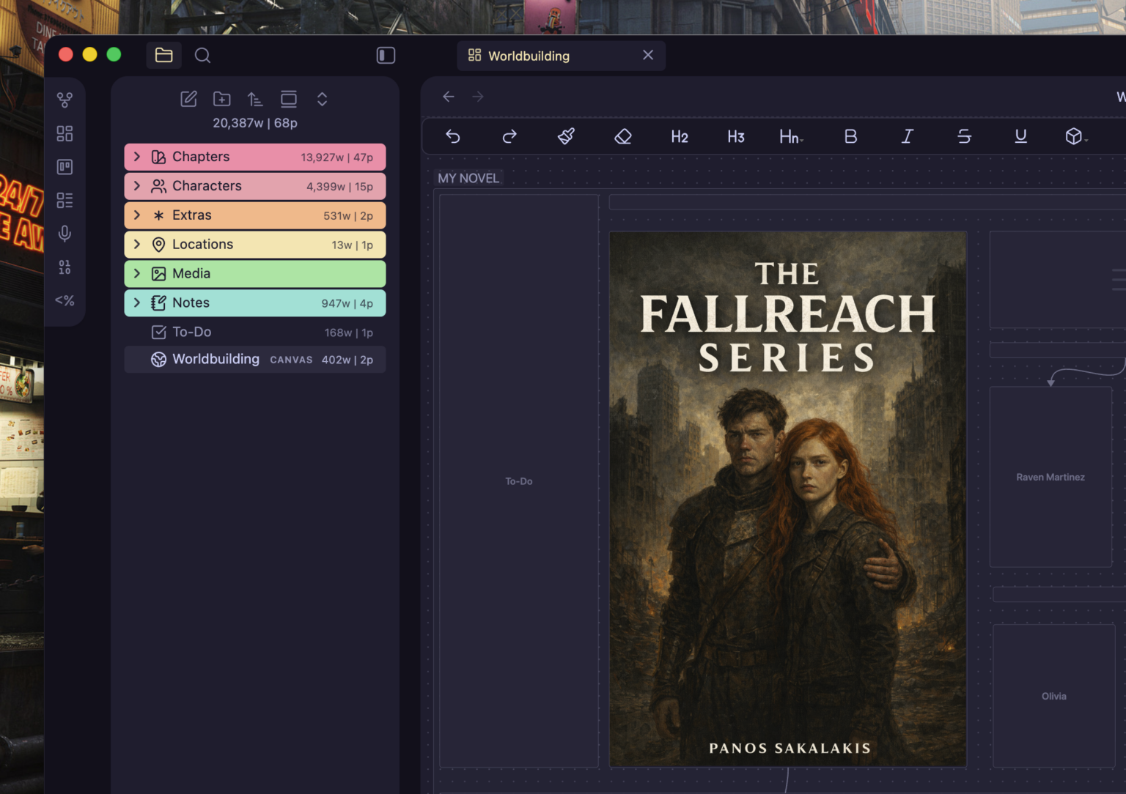The image size is (1126, 794).
Task: Click the search magnifier icon
Action: (202, 55)
